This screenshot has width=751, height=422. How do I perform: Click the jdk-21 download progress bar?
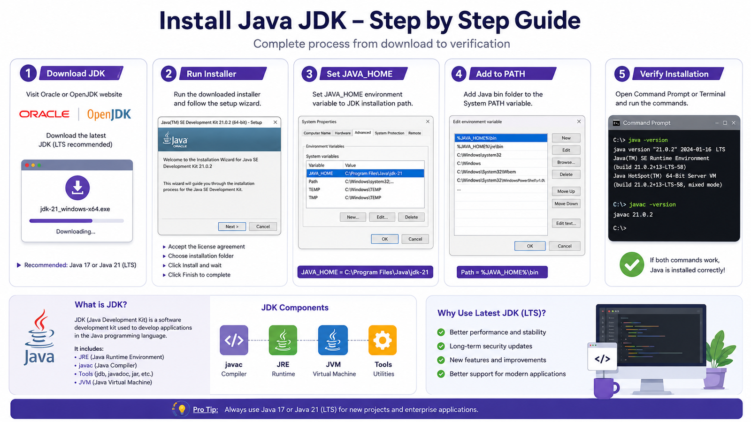77,220
